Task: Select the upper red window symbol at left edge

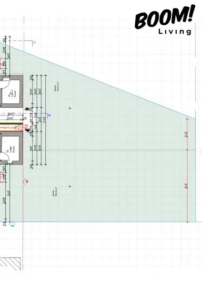Action: (1, 63)
